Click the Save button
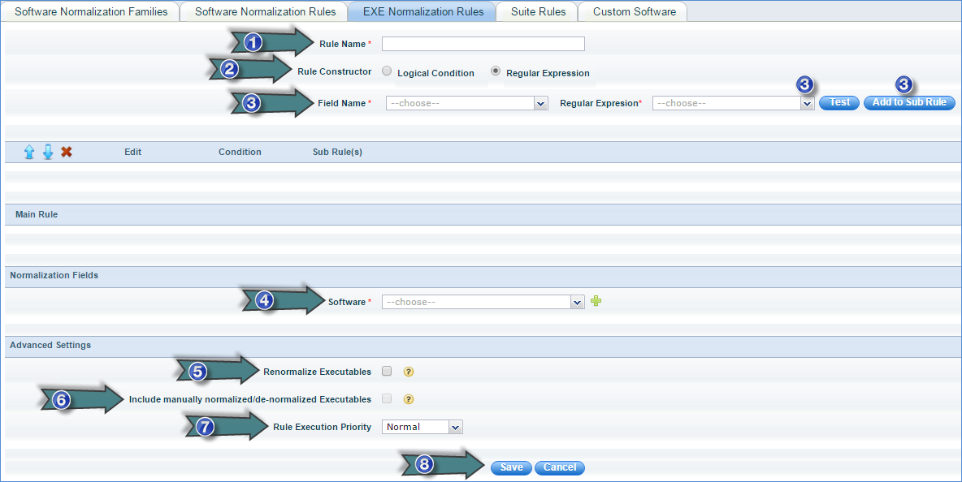962x482 pixels. (511, 467)
